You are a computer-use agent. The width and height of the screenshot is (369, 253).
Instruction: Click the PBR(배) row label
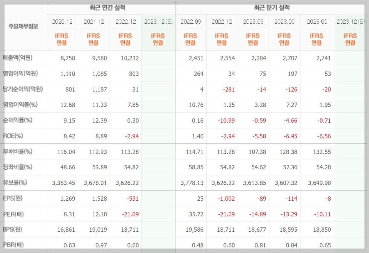tap(14, 245)
